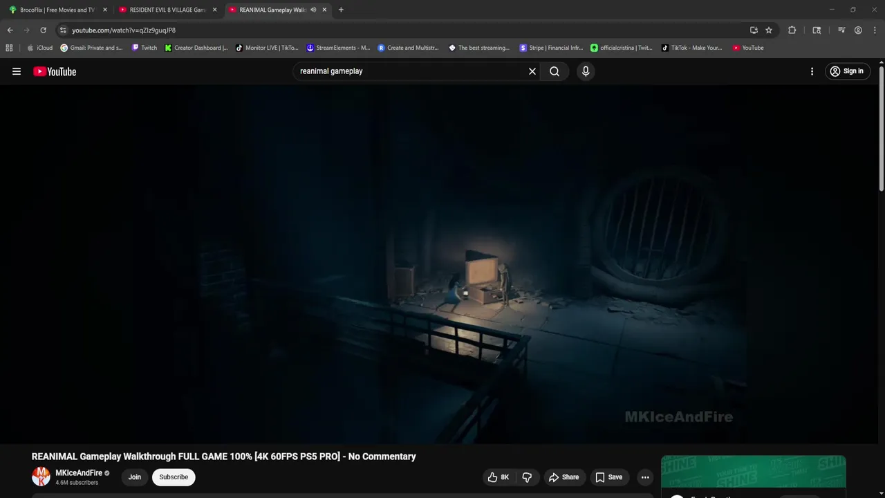Bookmark this page with star icon
This screenshot has height=498, width=885.
pyautogui.click(x=769, y=30)
